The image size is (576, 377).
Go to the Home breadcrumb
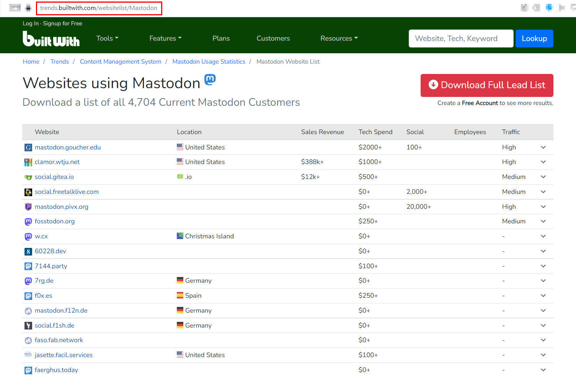(x=31, y=62)
